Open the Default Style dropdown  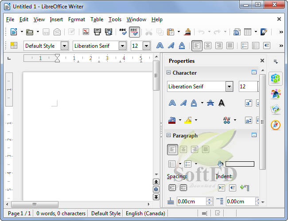[65, 46]
